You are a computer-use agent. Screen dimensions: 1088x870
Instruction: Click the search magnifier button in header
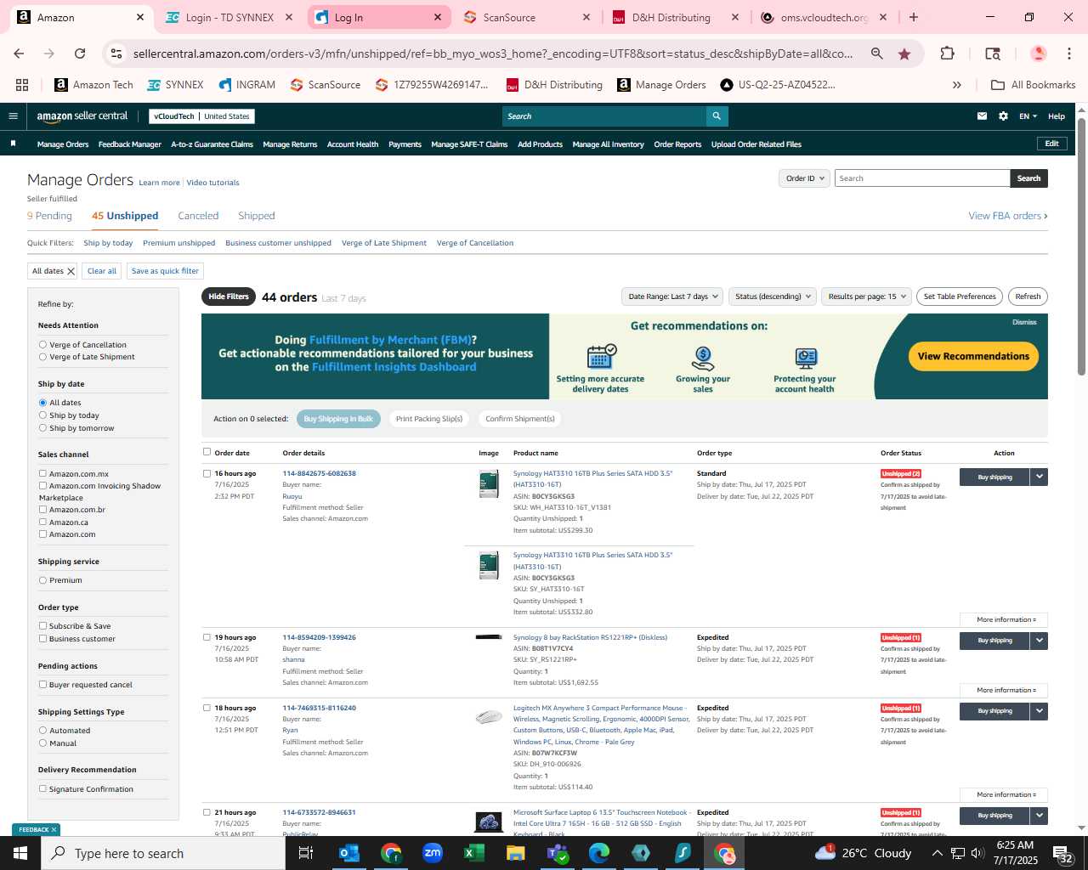717,116
